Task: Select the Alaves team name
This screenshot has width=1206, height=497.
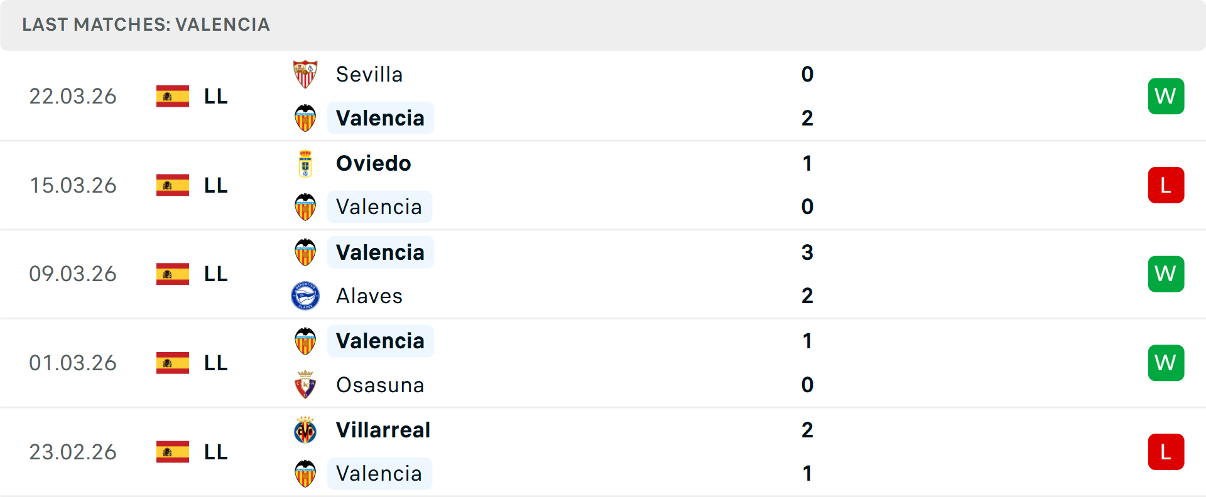Action: (369, 296)
